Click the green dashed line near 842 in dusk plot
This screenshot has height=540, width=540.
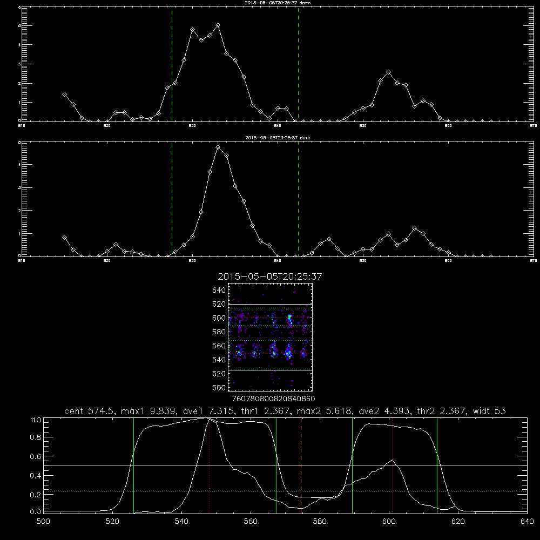click(298, 199)
